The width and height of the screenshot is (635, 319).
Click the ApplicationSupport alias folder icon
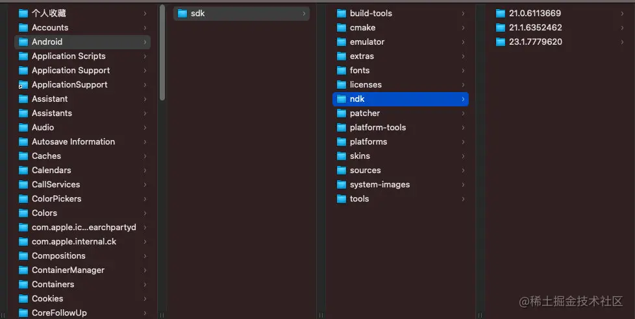[x=23, y=85]
